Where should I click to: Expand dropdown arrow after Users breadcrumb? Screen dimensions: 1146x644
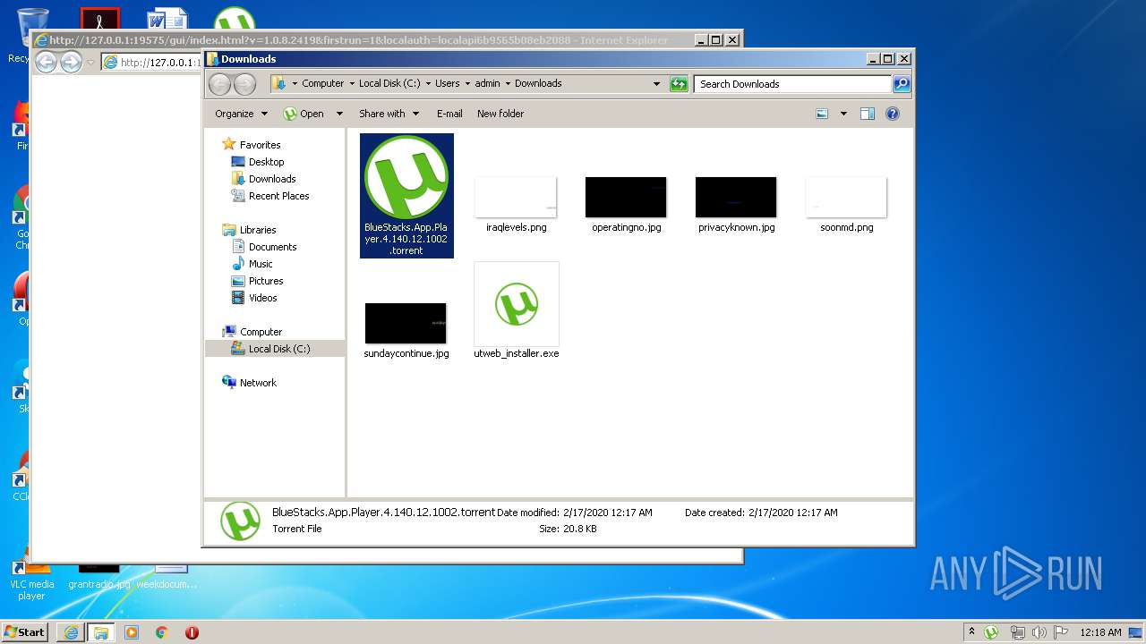(467, 83)
